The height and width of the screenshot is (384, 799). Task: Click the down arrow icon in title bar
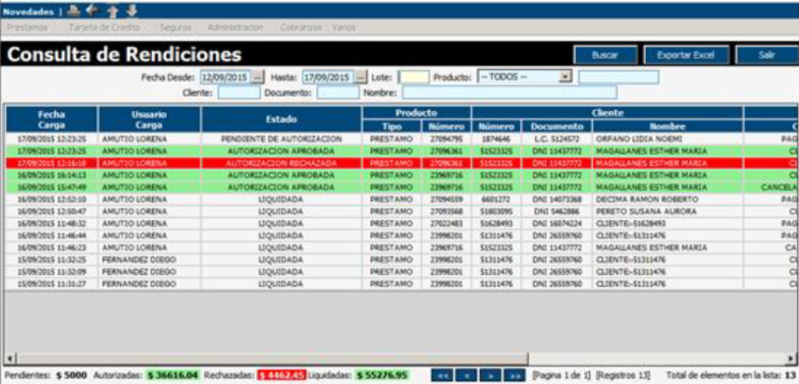tap(131, 11)
